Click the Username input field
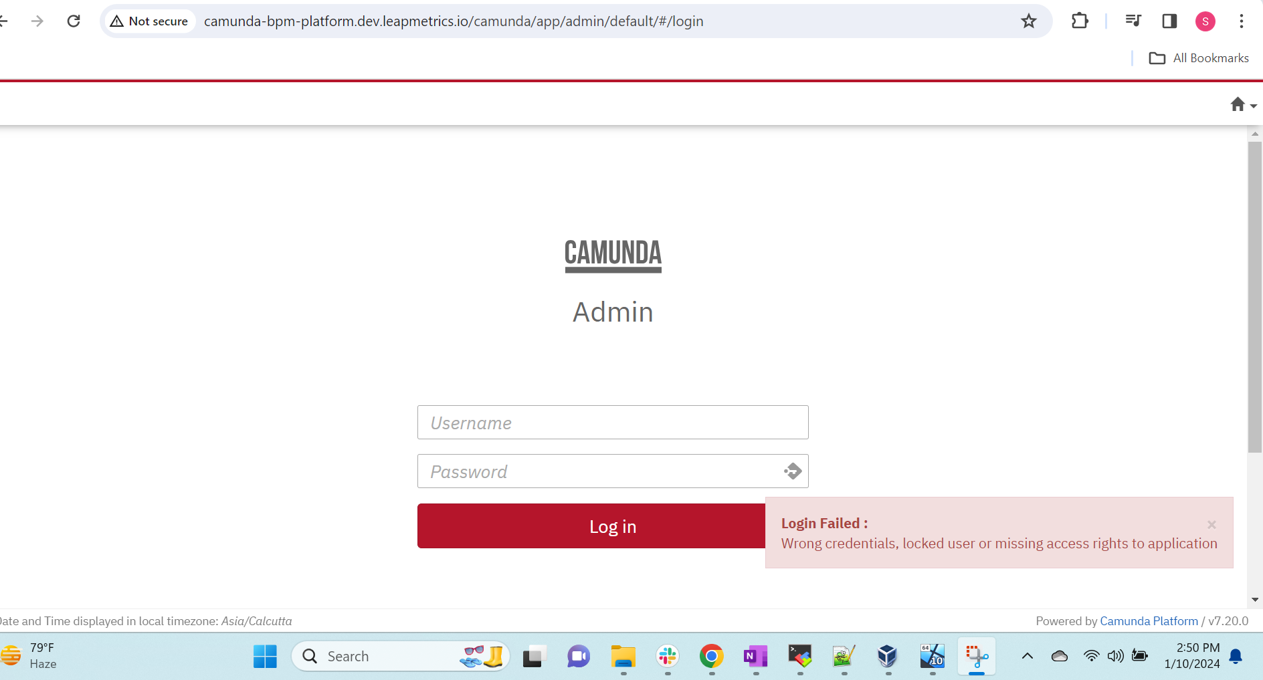This screenshot has height=680, width=1263. pos(613,423)
